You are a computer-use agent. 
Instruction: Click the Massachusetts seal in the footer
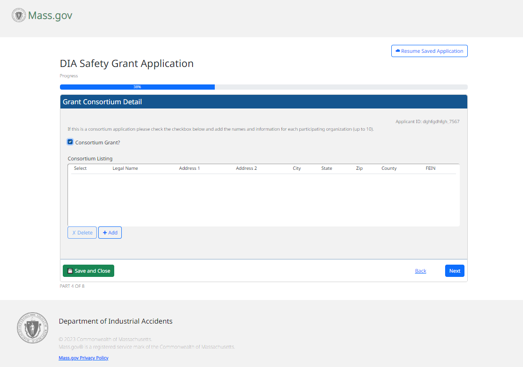point(33,327)
